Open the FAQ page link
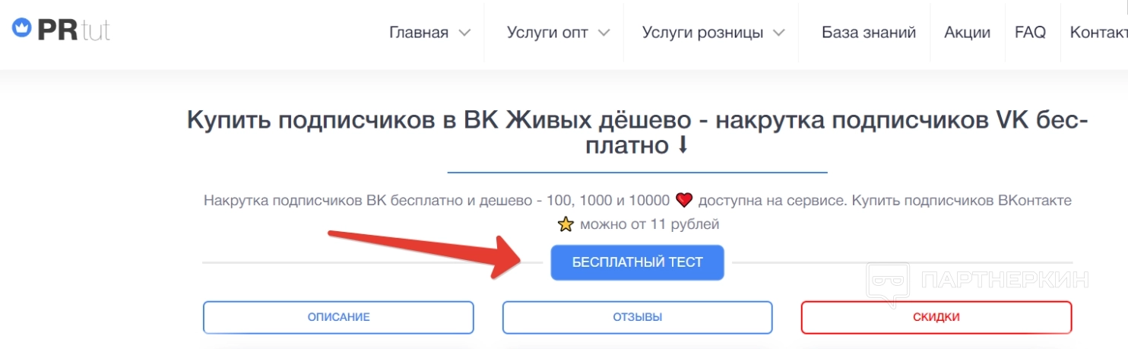The image size is (1128, 349). [1030, 33]
